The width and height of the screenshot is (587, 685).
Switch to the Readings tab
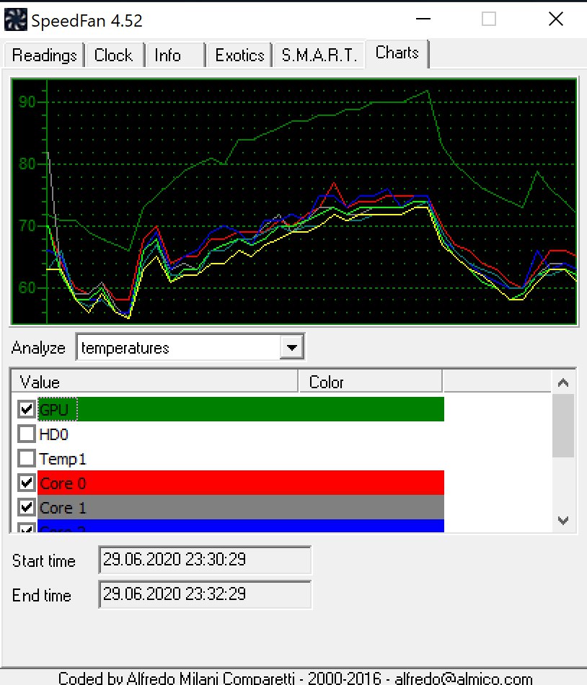[44, 55]
